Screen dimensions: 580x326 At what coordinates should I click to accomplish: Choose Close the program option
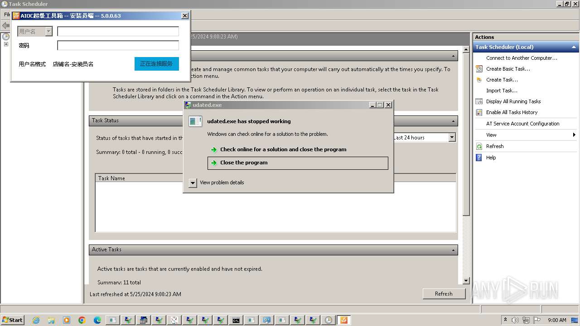pyautogui.click(x=298, y=163)
